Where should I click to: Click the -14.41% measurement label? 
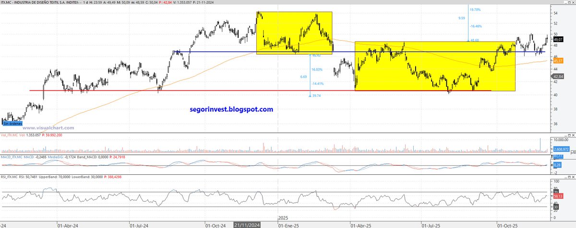[x=318, y=84]
